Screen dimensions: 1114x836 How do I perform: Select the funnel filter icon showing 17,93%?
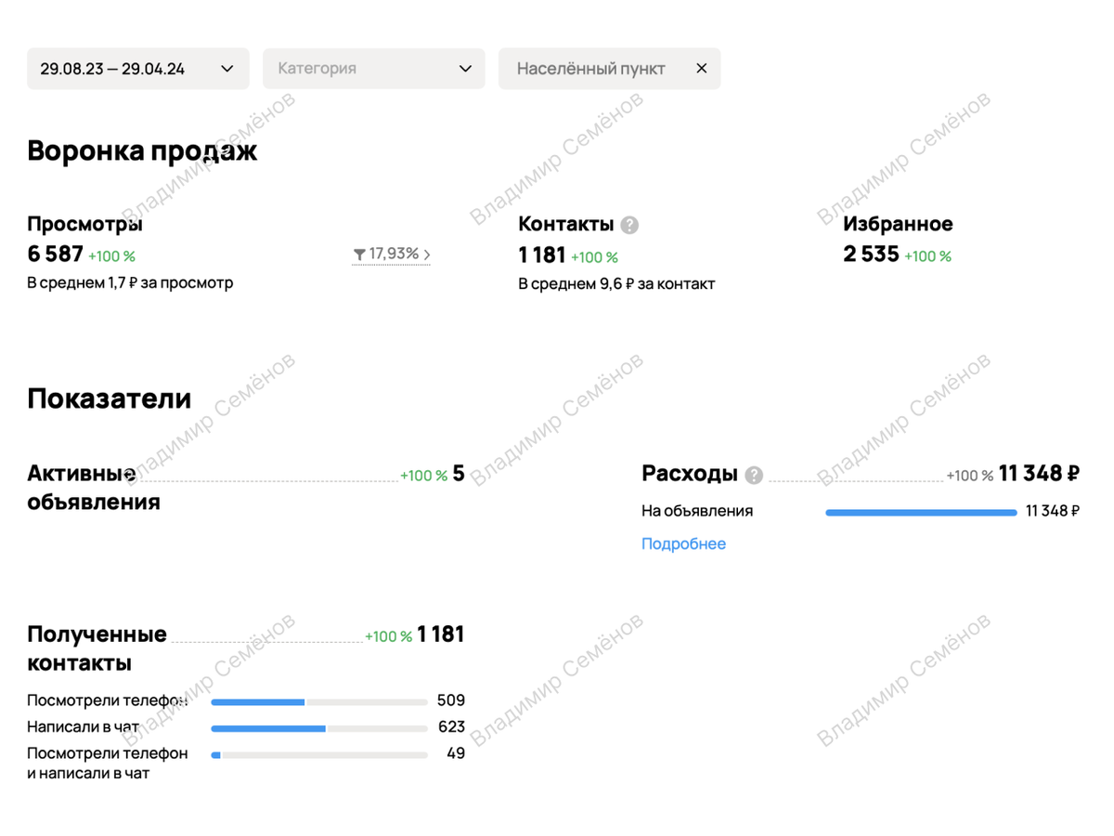pyautogui.click(x=360, y=253)
